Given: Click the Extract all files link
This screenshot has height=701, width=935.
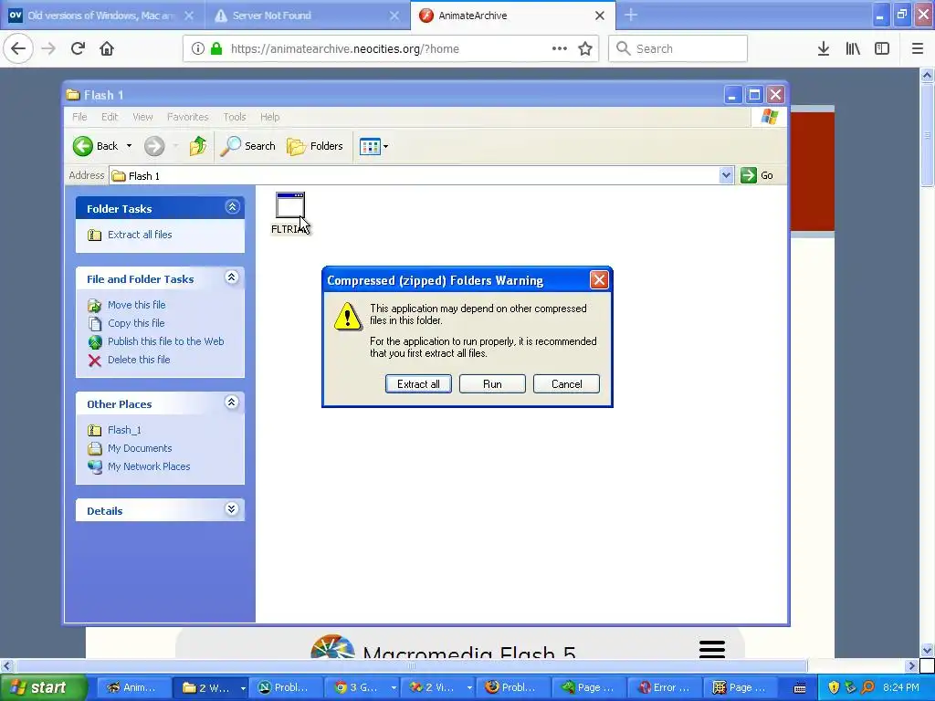Looking at the screenshot, I should point(140,235).
